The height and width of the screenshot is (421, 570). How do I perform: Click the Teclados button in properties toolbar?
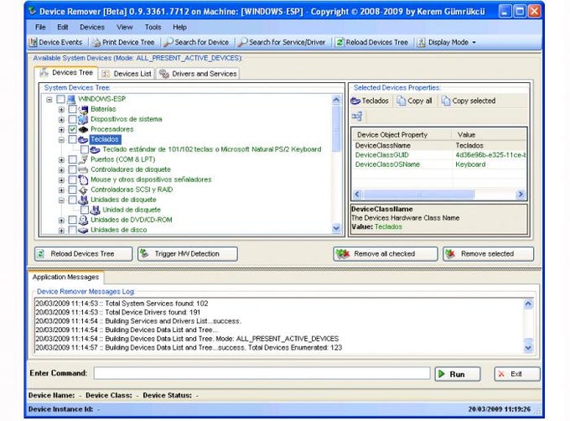click(370, 101)
